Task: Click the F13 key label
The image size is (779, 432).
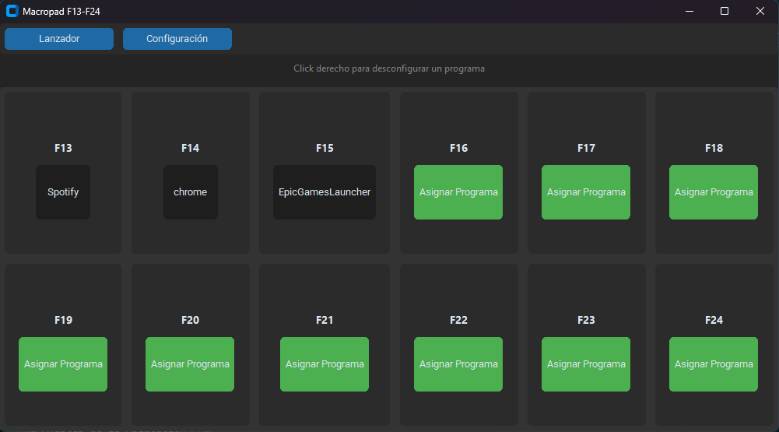Action: pos(63,148)
